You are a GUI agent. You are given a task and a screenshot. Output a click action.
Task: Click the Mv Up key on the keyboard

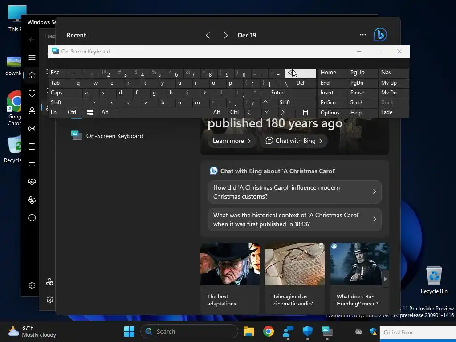(394, 83)
